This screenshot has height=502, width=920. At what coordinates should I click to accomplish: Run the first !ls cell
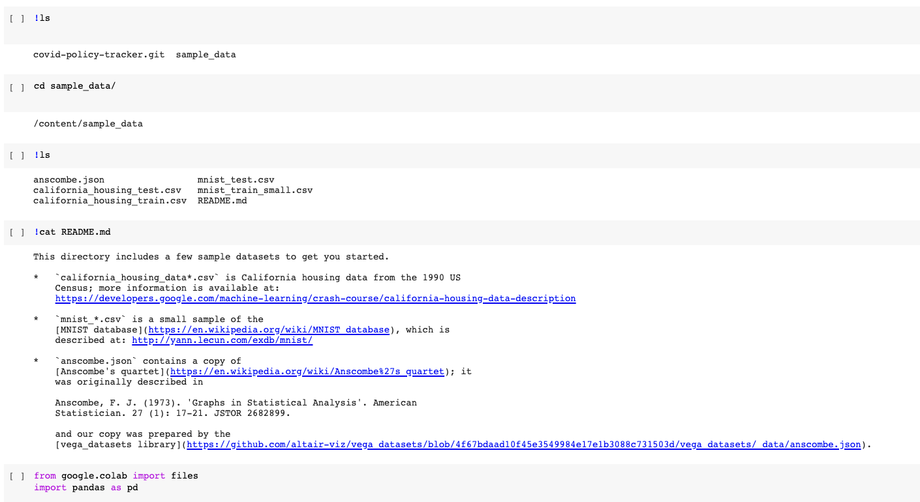pos(18,19)
